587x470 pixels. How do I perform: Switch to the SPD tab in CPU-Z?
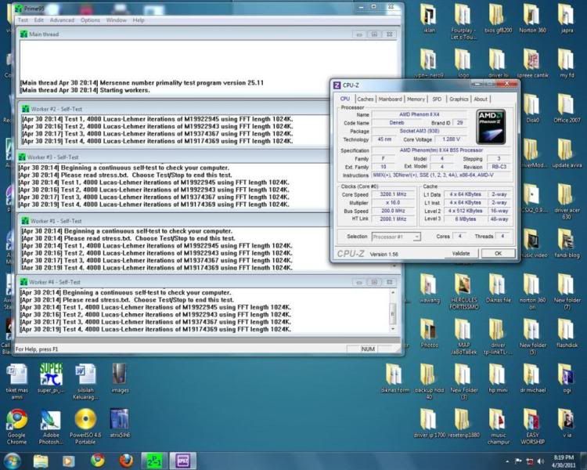pos(437,99)
